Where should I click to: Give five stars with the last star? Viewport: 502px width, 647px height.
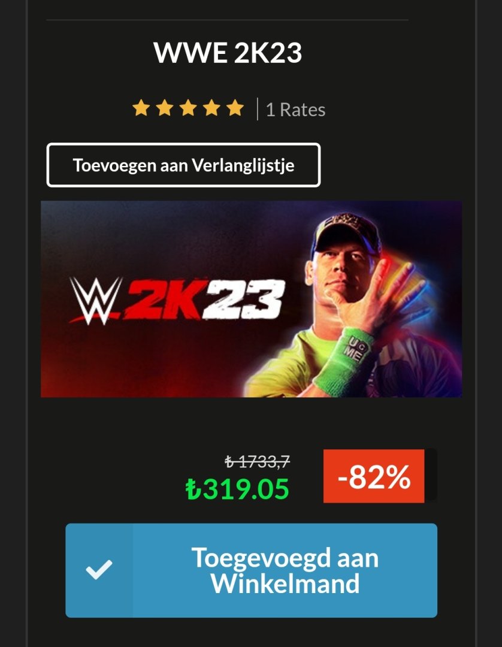pos(235,108)
